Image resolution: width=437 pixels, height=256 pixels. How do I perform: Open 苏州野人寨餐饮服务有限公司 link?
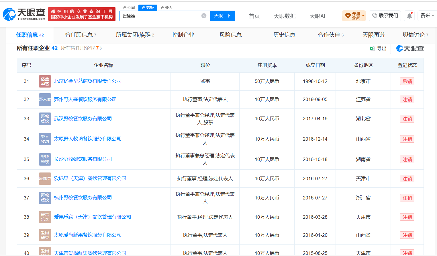[85, 99]
